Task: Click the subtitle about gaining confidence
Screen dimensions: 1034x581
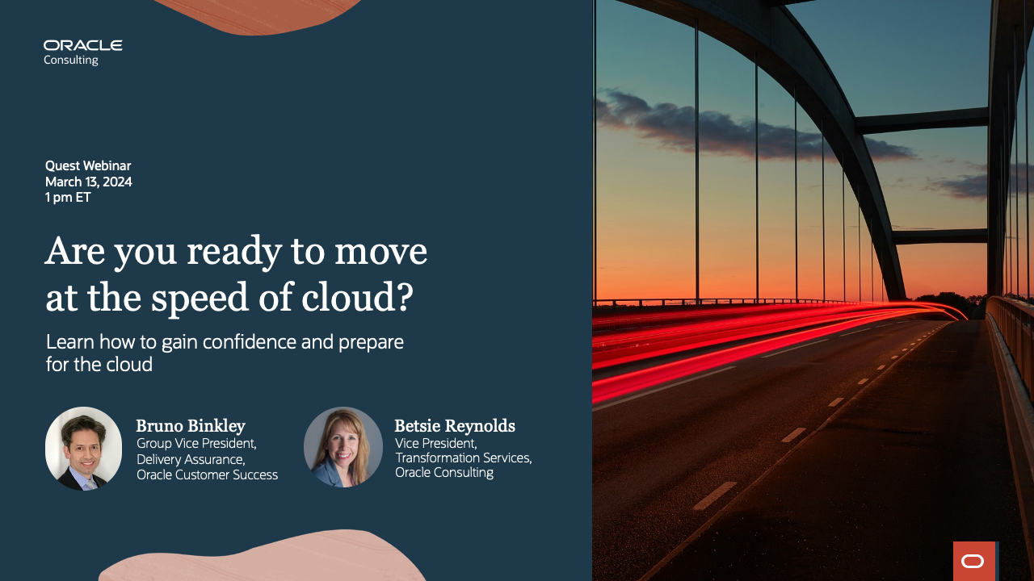Action: (225, 353)
